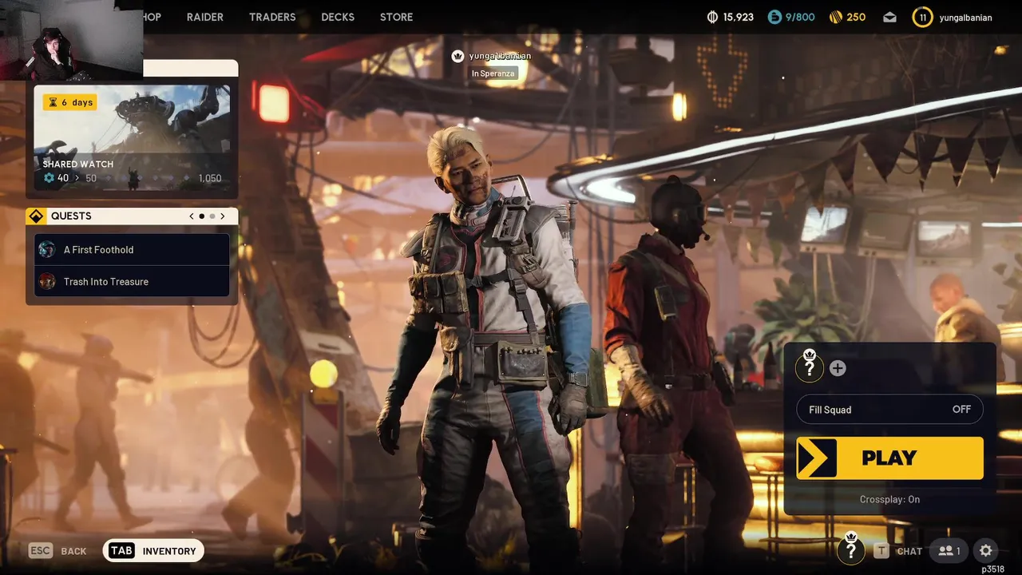The height and width of the screenshot is (575, 1022).
Task: Switch to the DECKS tab
Action: [x=338, y=17]
